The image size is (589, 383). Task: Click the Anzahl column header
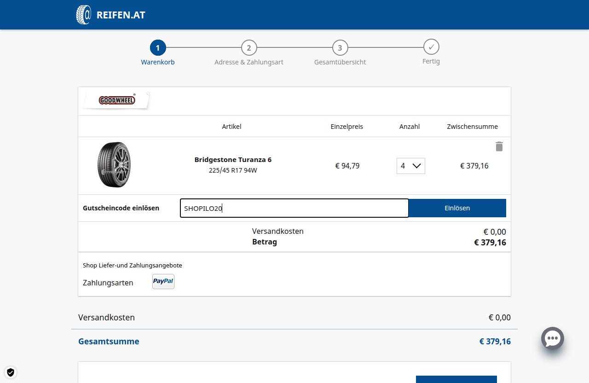410,127
